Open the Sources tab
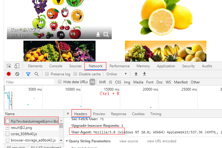The height and width of the screenshot is (148, 222). click(75, 66)
